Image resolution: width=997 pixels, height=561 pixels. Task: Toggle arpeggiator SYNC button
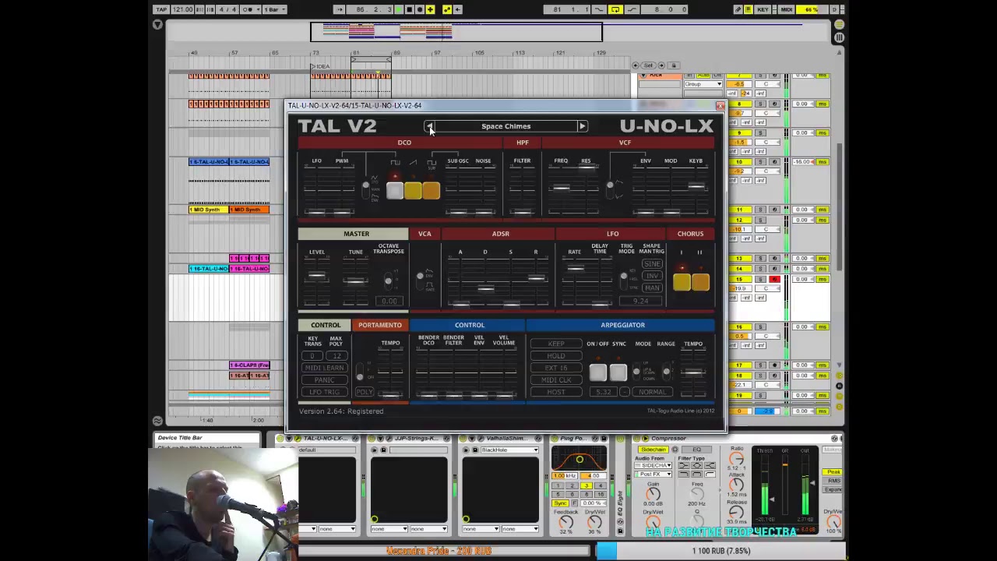pos(618,372)
